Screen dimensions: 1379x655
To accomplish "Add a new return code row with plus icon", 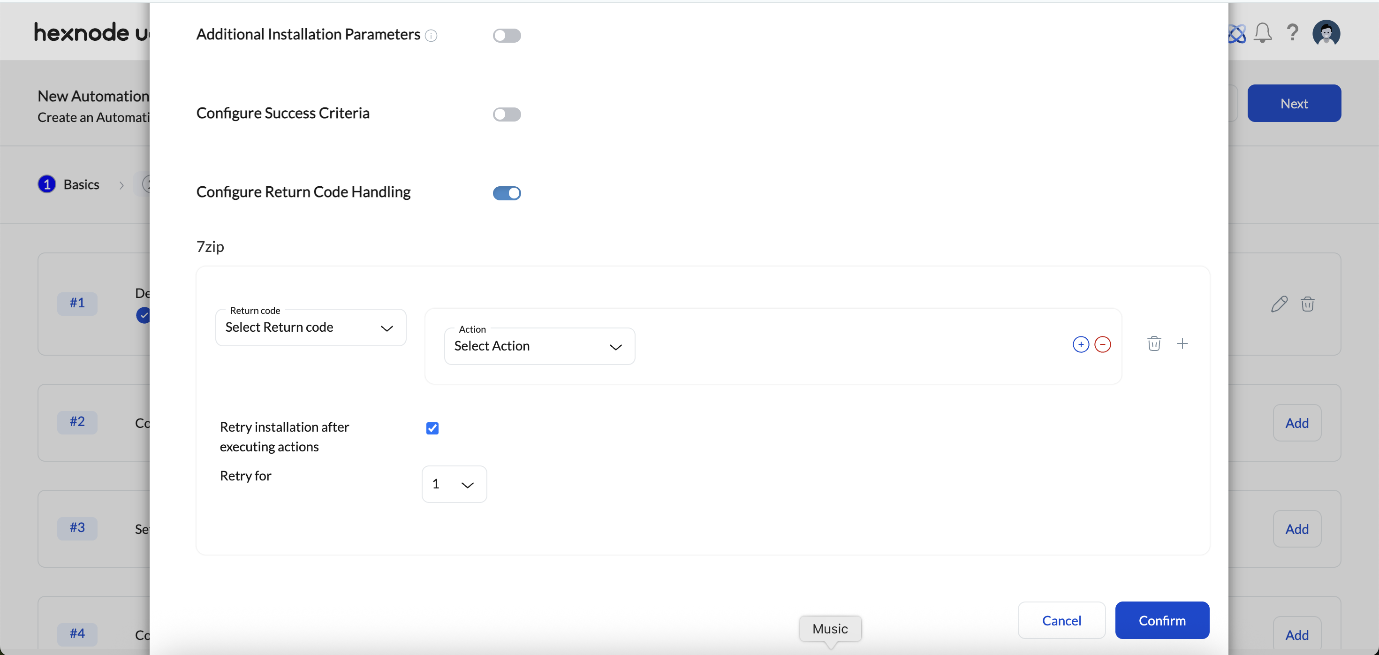I will point(1182,343).
